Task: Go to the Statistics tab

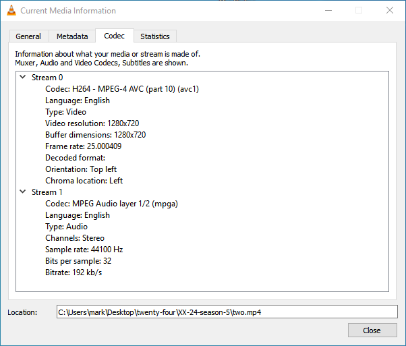Action: click(x=155, y=36)
